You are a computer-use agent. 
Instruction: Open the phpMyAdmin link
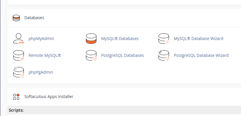tap(41, 39)
